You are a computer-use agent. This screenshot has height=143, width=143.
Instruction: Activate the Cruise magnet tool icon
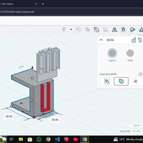pos(123,30)
